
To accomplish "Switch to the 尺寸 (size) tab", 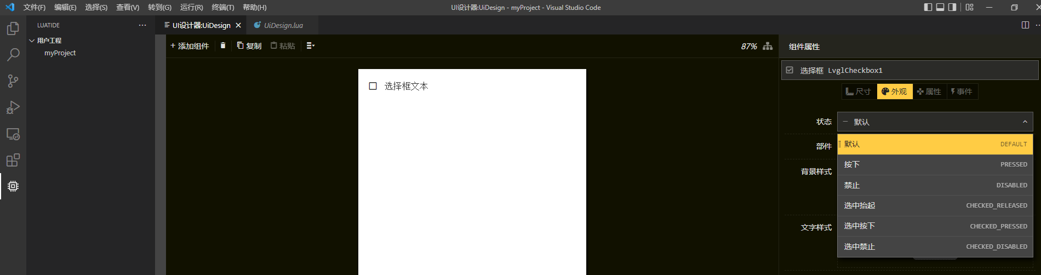I will (x=859, y=91).
